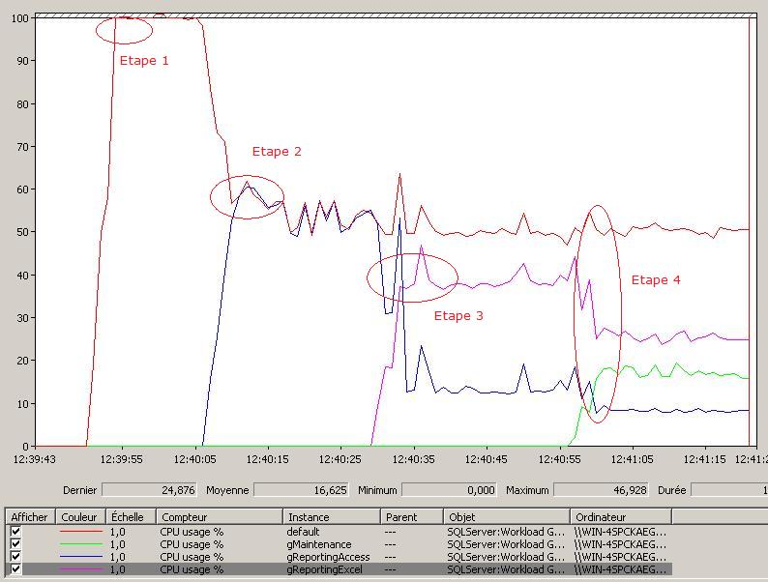Click the Échelle column header

coord(131,517)
